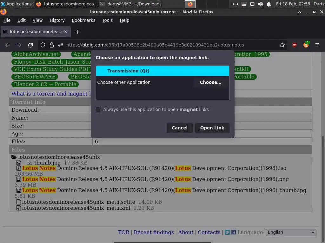Open the File menu
Image resolution: width=325 pixels, height=243 pixels.
(7, 20)
